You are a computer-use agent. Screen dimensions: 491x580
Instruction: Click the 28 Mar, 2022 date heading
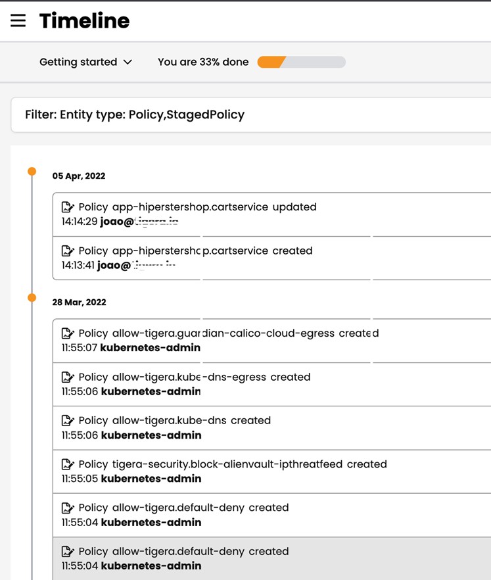[79, 302]
